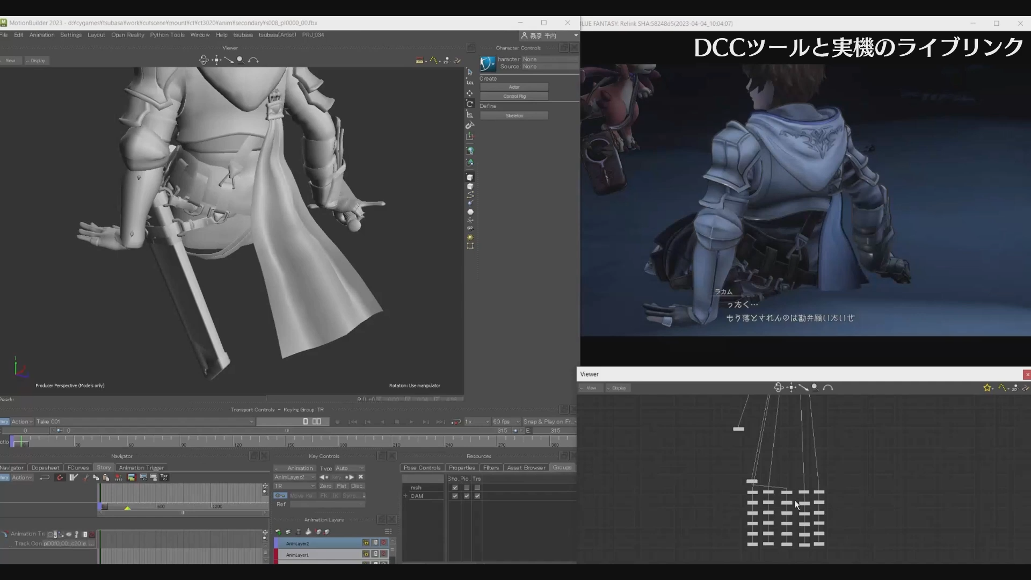
Task: Click the Zoom magnifier icon in main Viewer
Action: coord(241,60)
